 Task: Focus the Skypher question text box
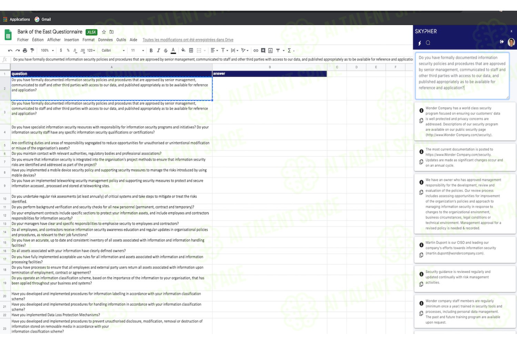(x=462, y=76)
